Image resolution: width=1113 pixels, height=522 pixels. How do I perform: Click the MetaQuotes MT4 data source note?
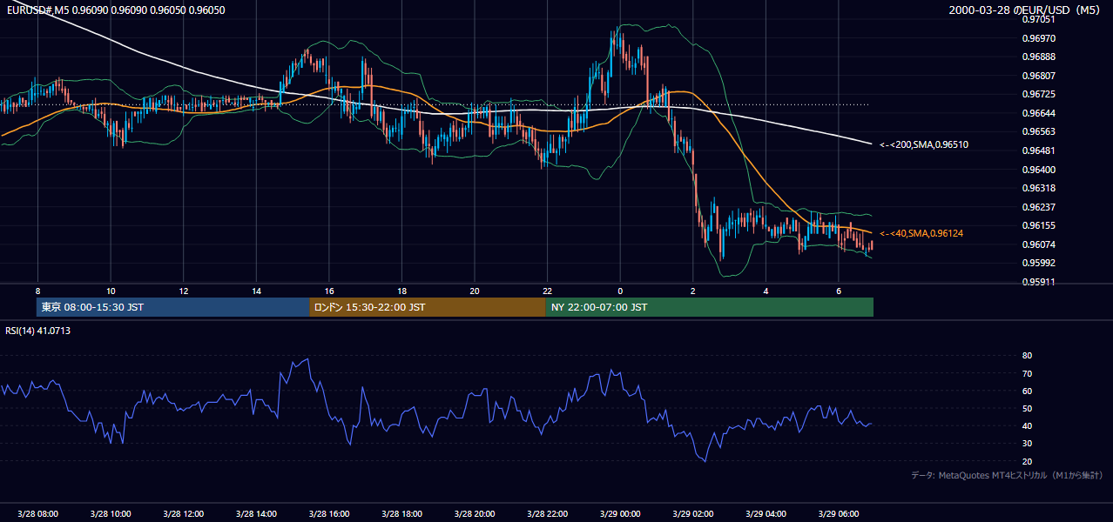coord(1007,475)
